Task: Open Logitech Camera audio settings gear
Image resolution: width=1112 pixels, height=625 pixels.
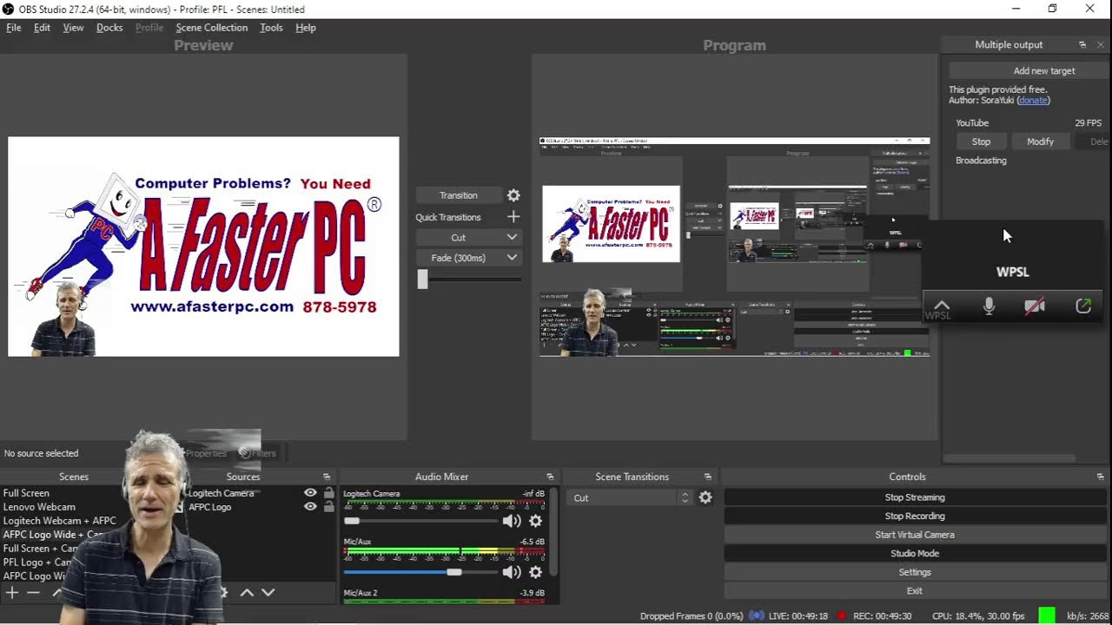Action: click(536, 521)
